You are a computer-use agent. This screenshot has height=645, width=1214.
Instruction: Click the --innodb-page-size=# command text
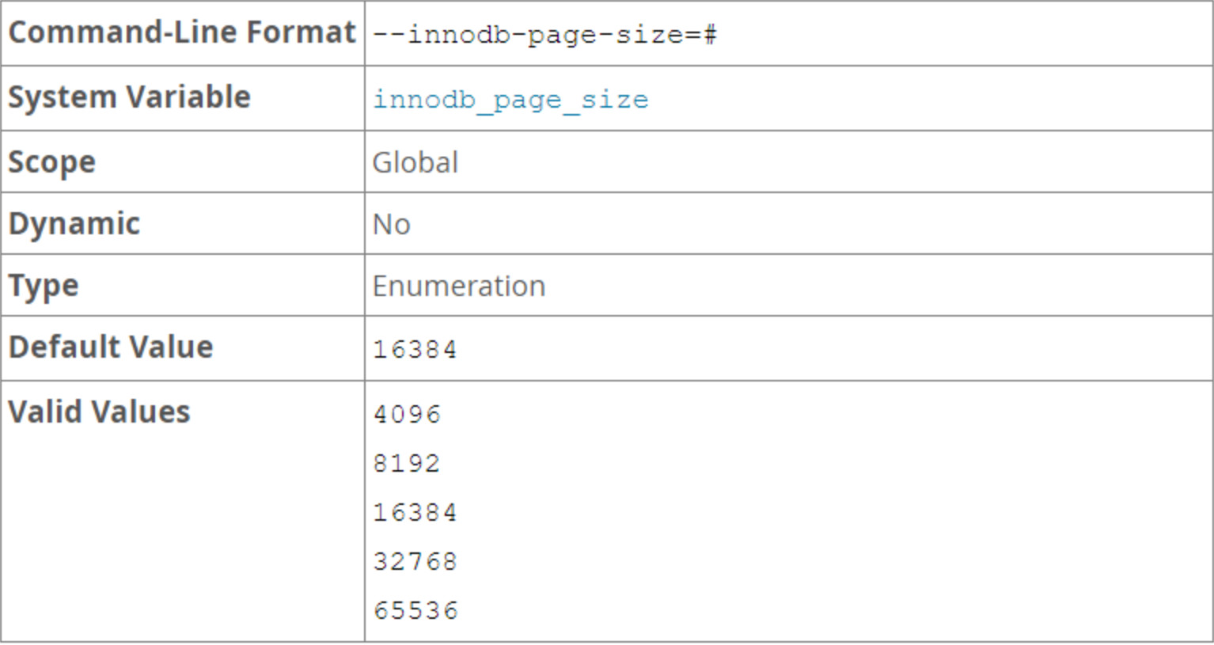tap(544, 35)
